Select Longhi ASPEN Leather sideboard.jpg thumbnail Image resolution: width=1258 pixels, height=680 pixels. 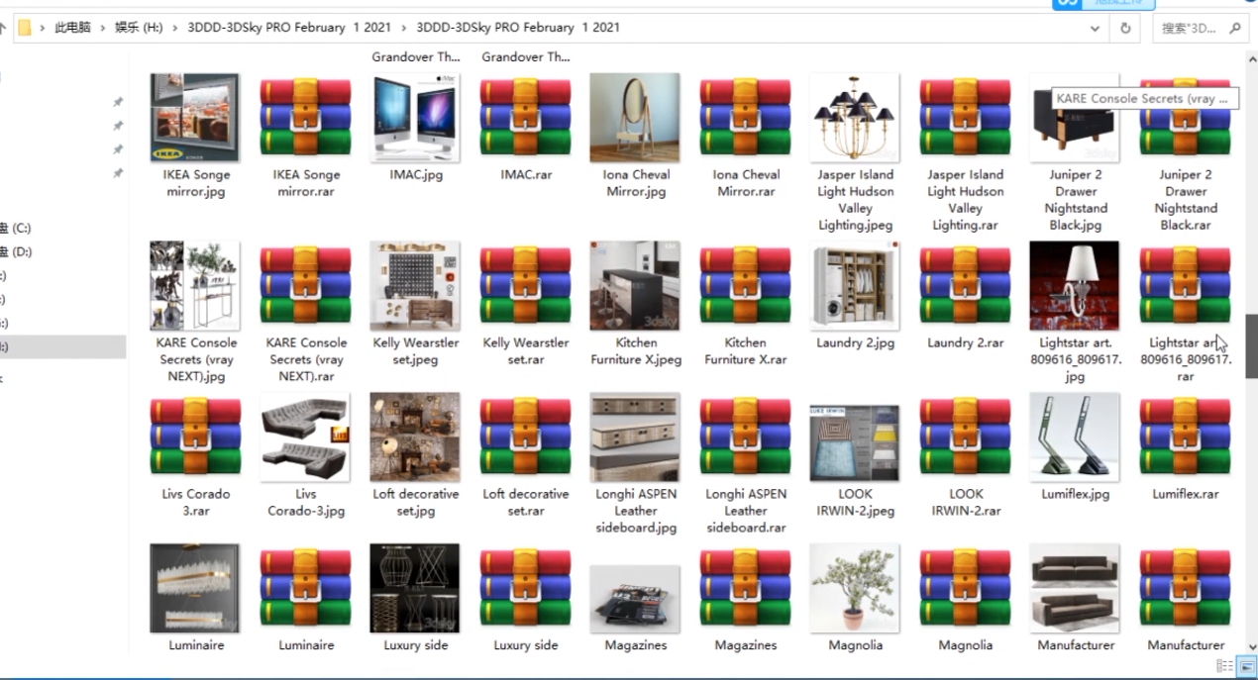(635, 437)
